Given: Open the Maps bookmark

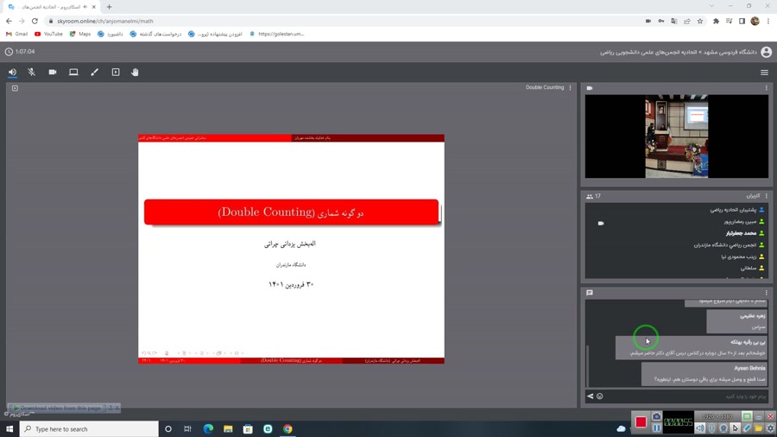Looking at the screenshot, I should click(x=80, y=35).
